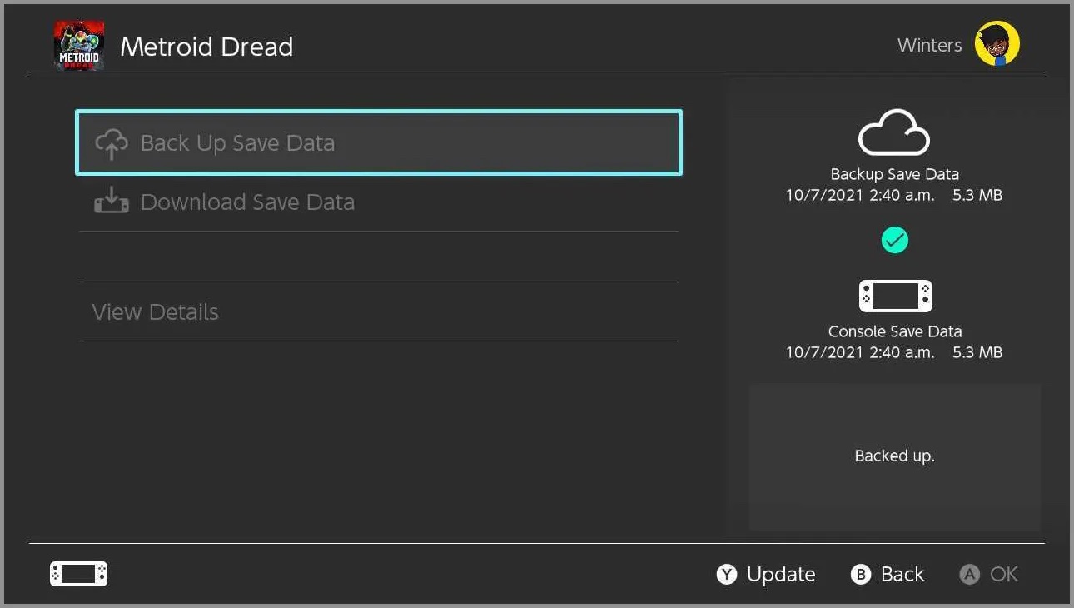
Task: Click the Winters username text
Action: point(929,45)
